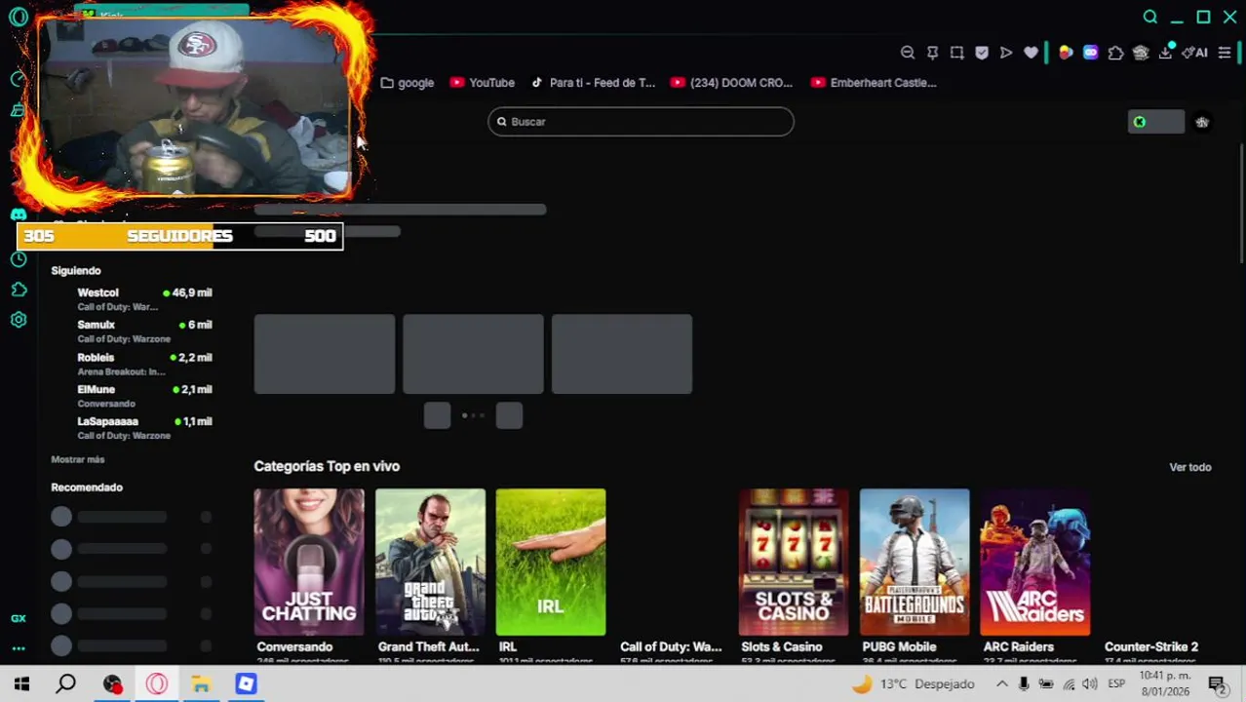Screen dimensions: 1246x702
Task: Open LaSapaaaaa's followed channel
Action: click(132, 428)
